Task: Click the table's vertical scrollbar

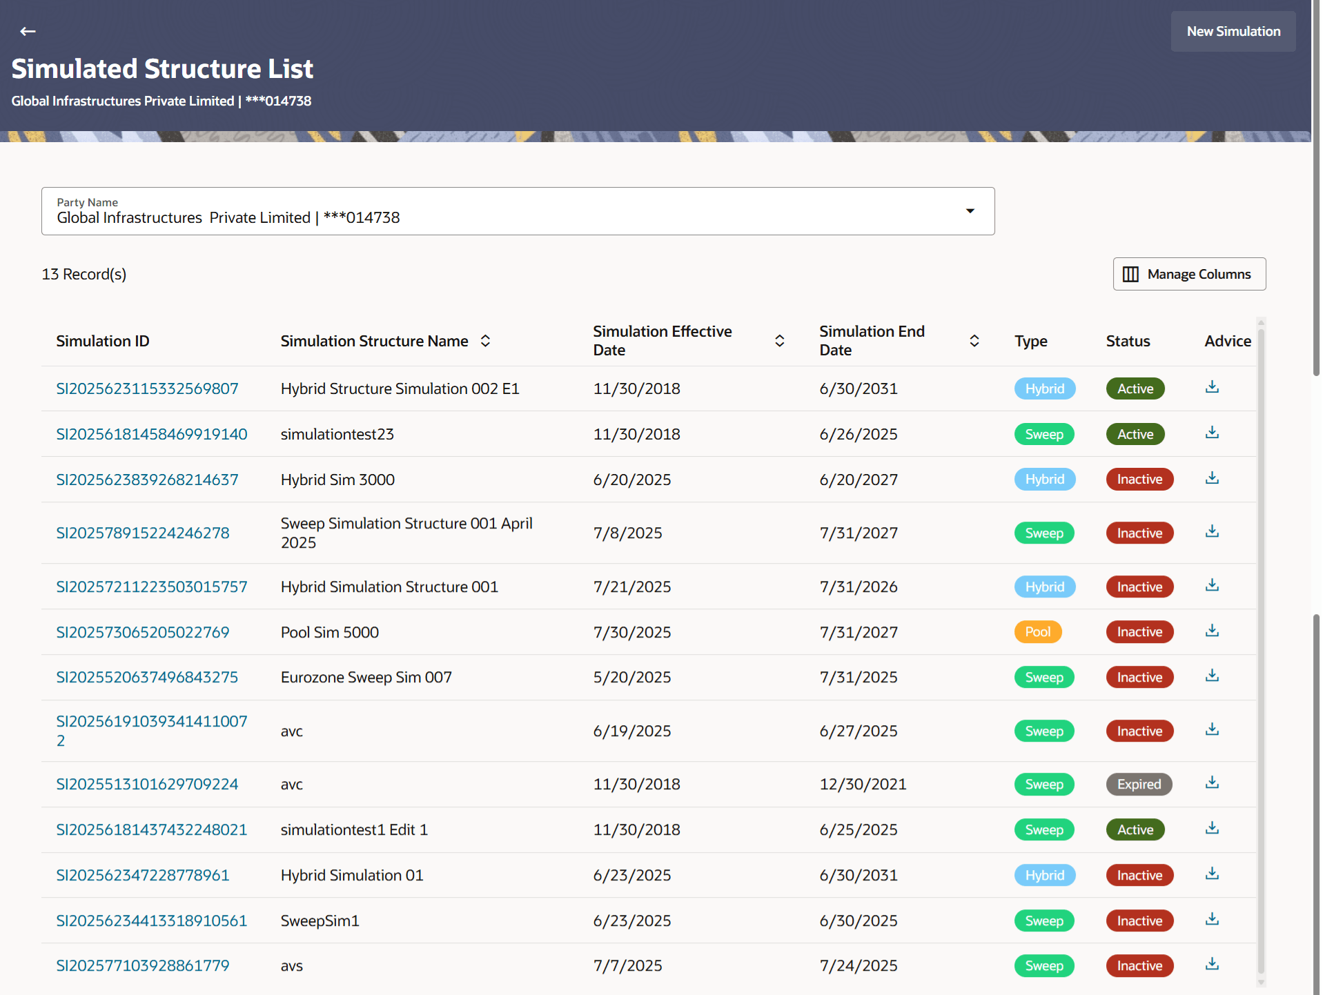Action: pos(1261,649)
